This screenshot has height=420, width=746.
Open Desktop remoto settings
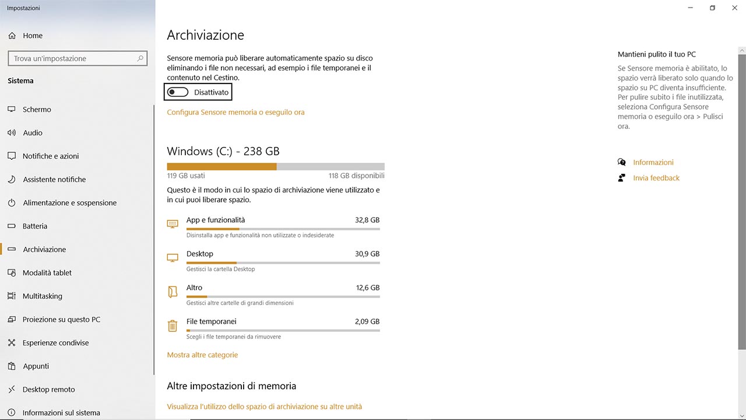(77, 389)
